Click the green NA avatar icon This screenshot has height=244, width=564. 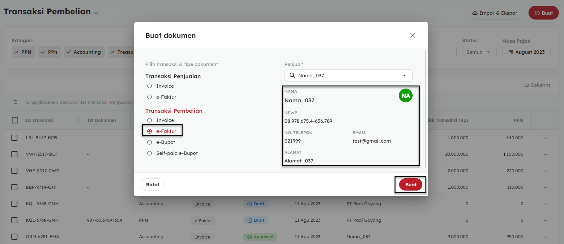click(406, 96)
